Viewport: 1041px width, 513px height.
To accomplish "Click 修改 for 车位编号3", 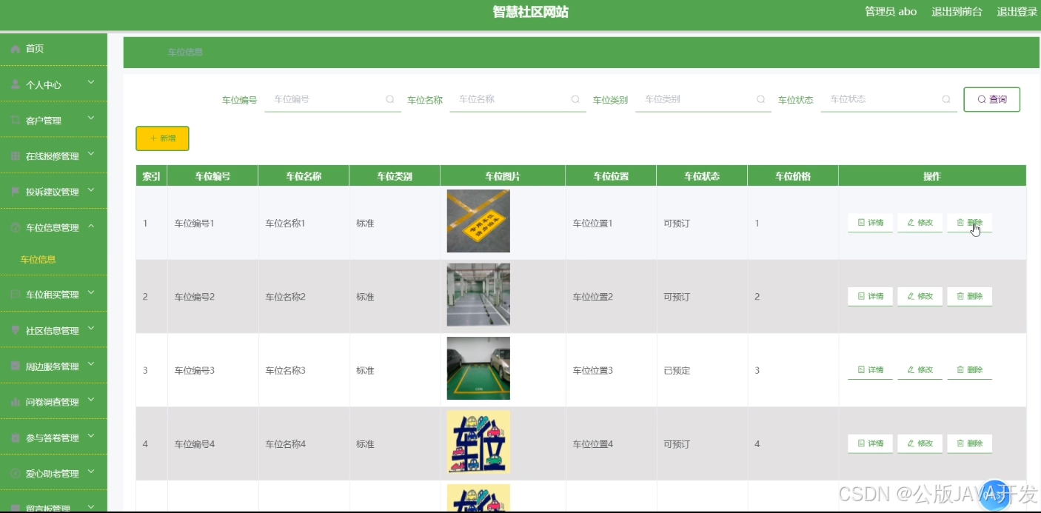I will pyautogui.click(x=920, y=369).
